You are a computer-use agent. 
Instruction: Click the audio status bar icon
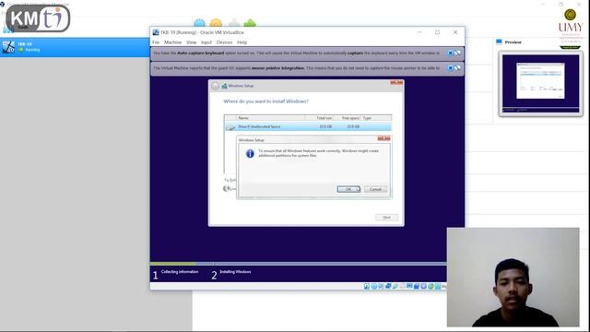pyautogui.click(x=381, y=287)
